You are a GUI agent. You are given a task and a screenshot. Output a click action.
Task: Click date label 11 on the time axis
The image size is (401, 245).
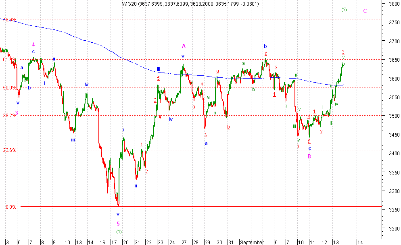(x=312, y=242)
